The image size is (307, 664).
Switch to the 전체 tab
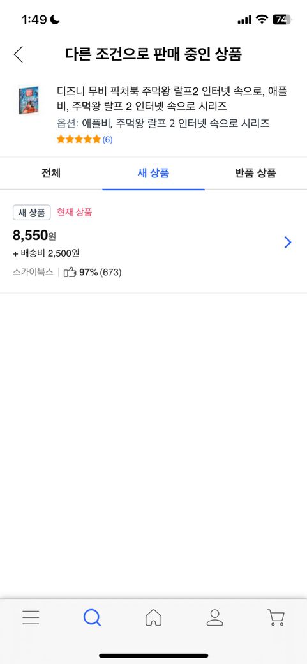[x=51, y=173]
